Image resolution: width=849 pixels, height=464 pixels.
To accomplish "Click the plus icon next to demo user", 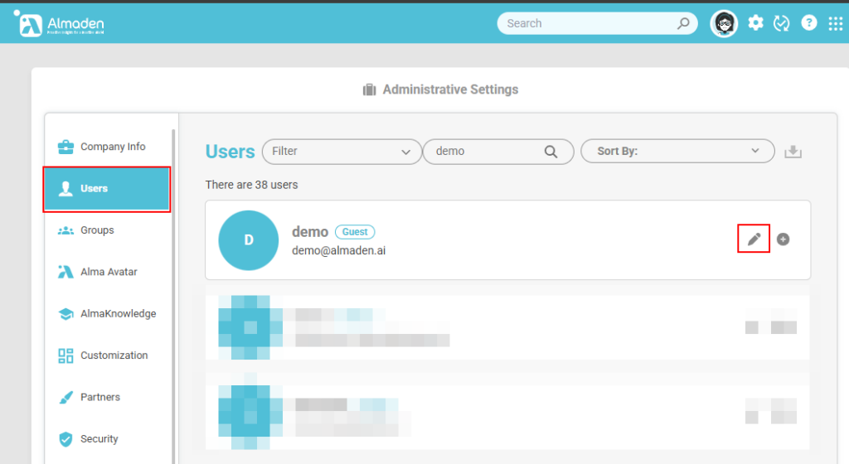I will (783, 239).
